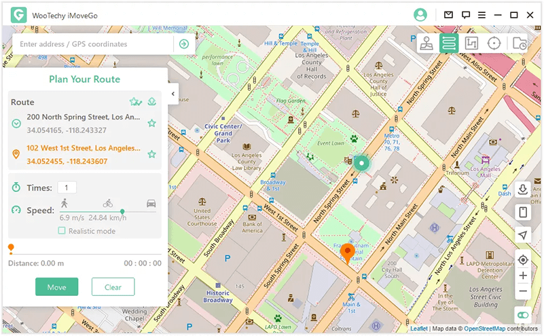544x336 pixels.
Task: Favorite the 200 North Spring Street location
Action: (152, 123)
